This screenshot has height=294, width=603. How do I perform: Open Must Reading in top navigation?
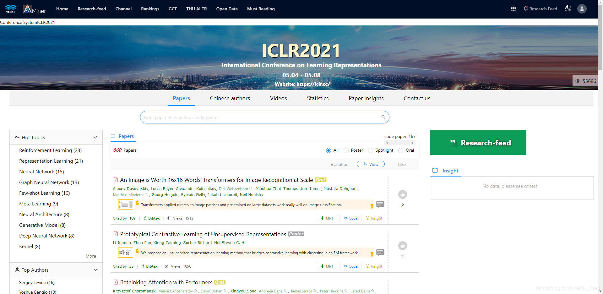click(x=261, y=9)
